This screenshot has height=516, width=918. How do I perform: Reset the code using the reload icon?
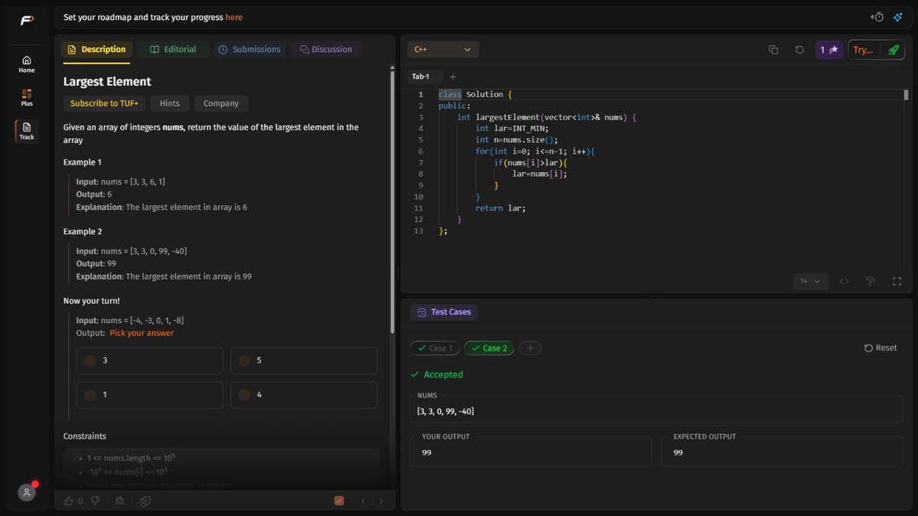pos(799,50)
